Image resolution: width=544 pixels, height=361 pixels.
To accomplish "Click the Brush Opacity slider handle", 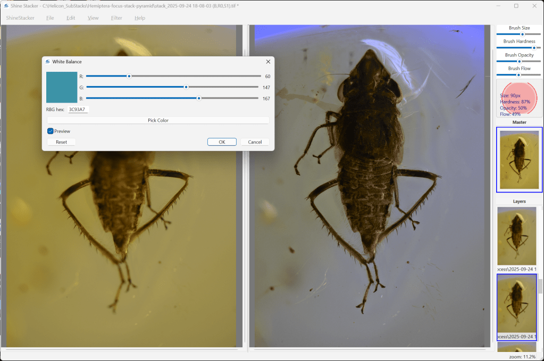I will 519,61.
